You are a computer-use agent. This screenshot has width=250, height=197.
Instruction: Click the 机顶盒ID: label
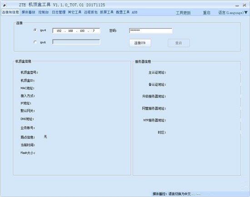pos(27,81)
